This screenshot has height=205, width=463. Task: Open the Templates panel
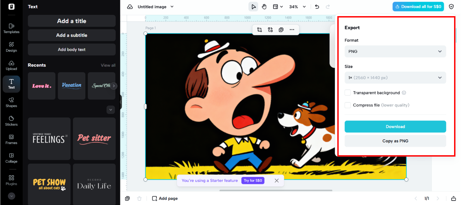[x=11, y=28]
